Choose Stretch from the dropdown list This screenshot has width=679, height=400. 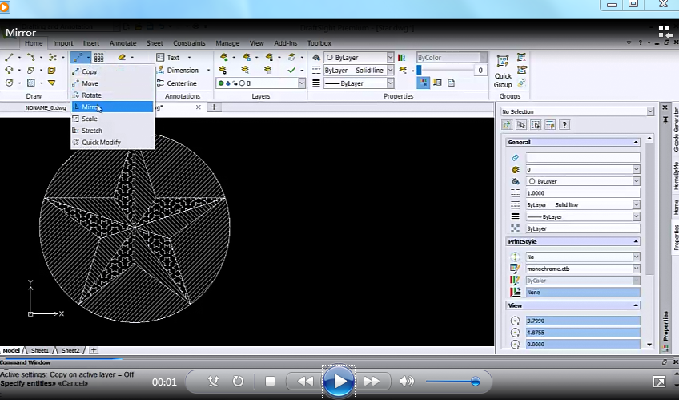point(92,131)
